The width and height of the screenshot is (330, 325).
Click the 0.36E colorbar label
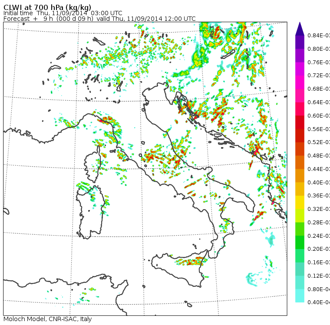coord(319,196)
